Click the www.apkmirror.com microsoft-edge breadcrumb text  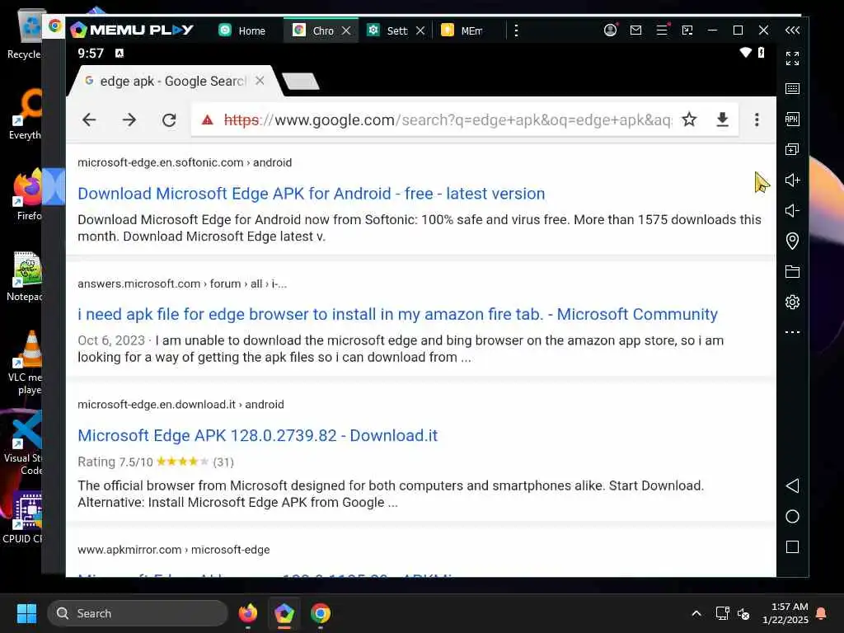pos(173,550)
